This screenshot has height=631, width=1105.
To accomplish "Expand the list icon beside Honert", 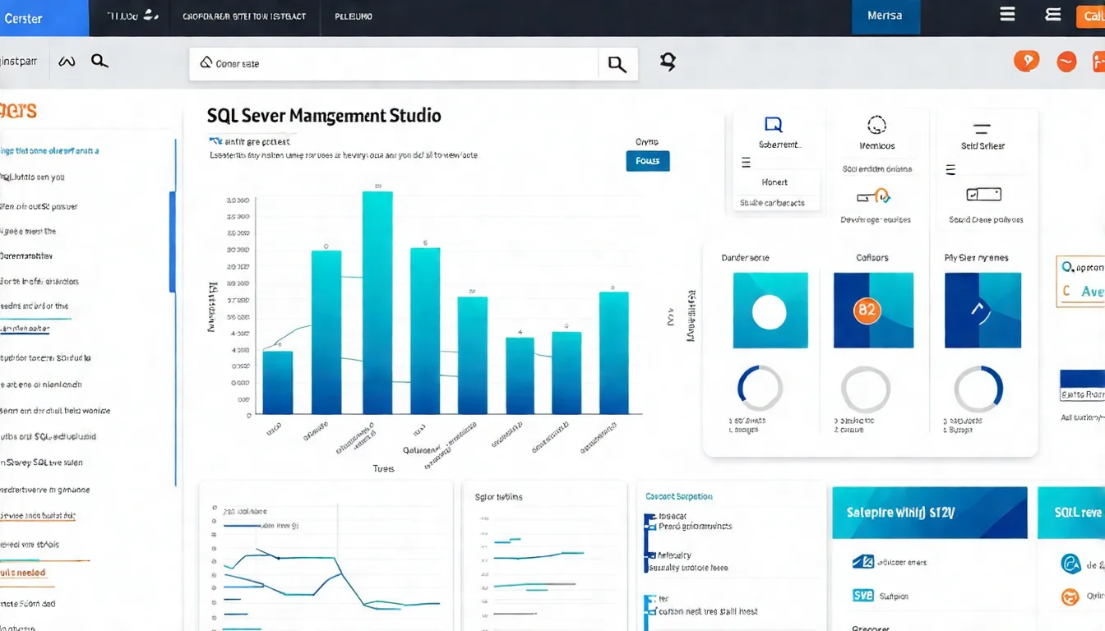I will click(746, 163).
